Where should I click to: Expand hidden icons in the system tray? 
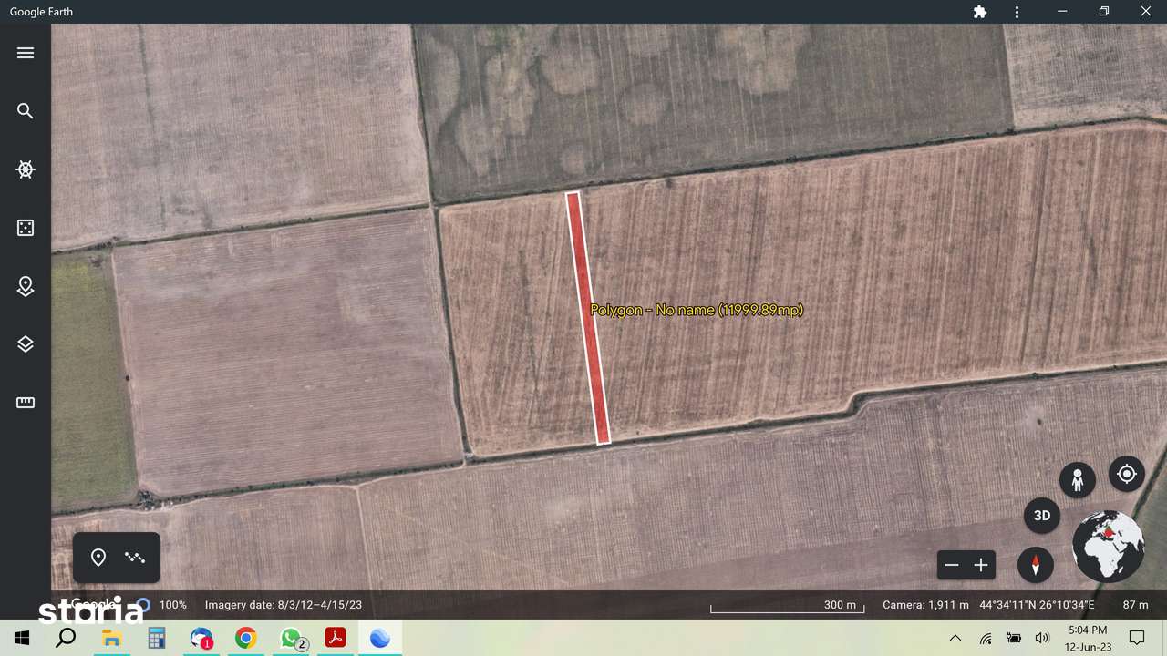click(955, 638)
